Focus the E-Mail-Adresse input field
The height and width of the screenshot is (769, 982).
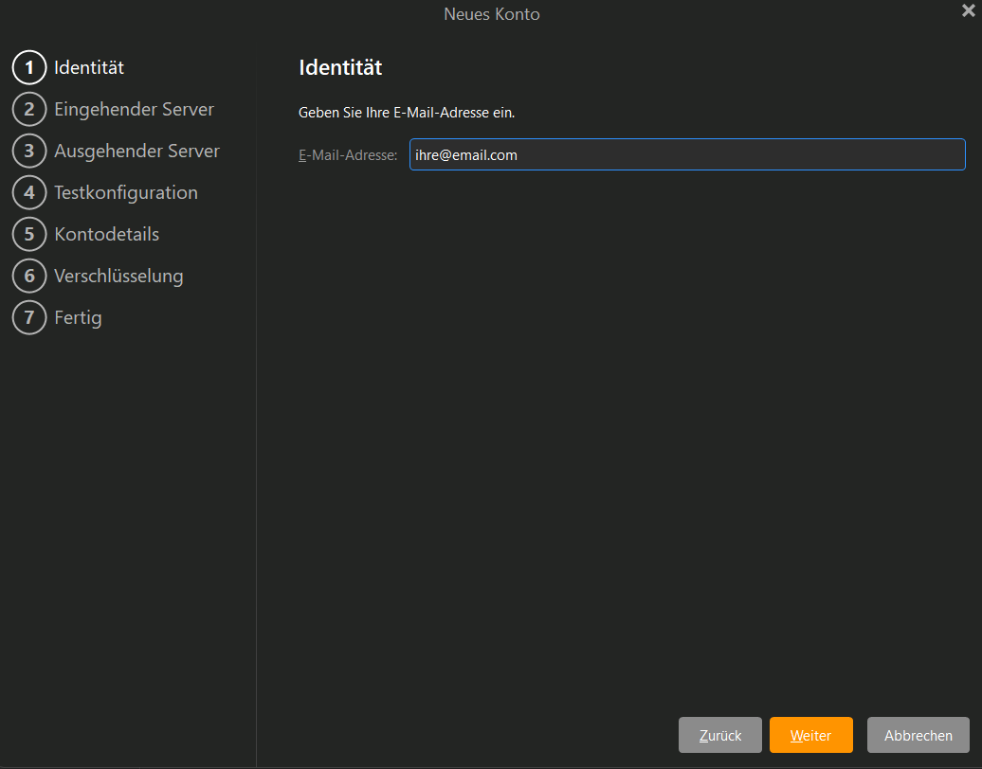point(686,155)
